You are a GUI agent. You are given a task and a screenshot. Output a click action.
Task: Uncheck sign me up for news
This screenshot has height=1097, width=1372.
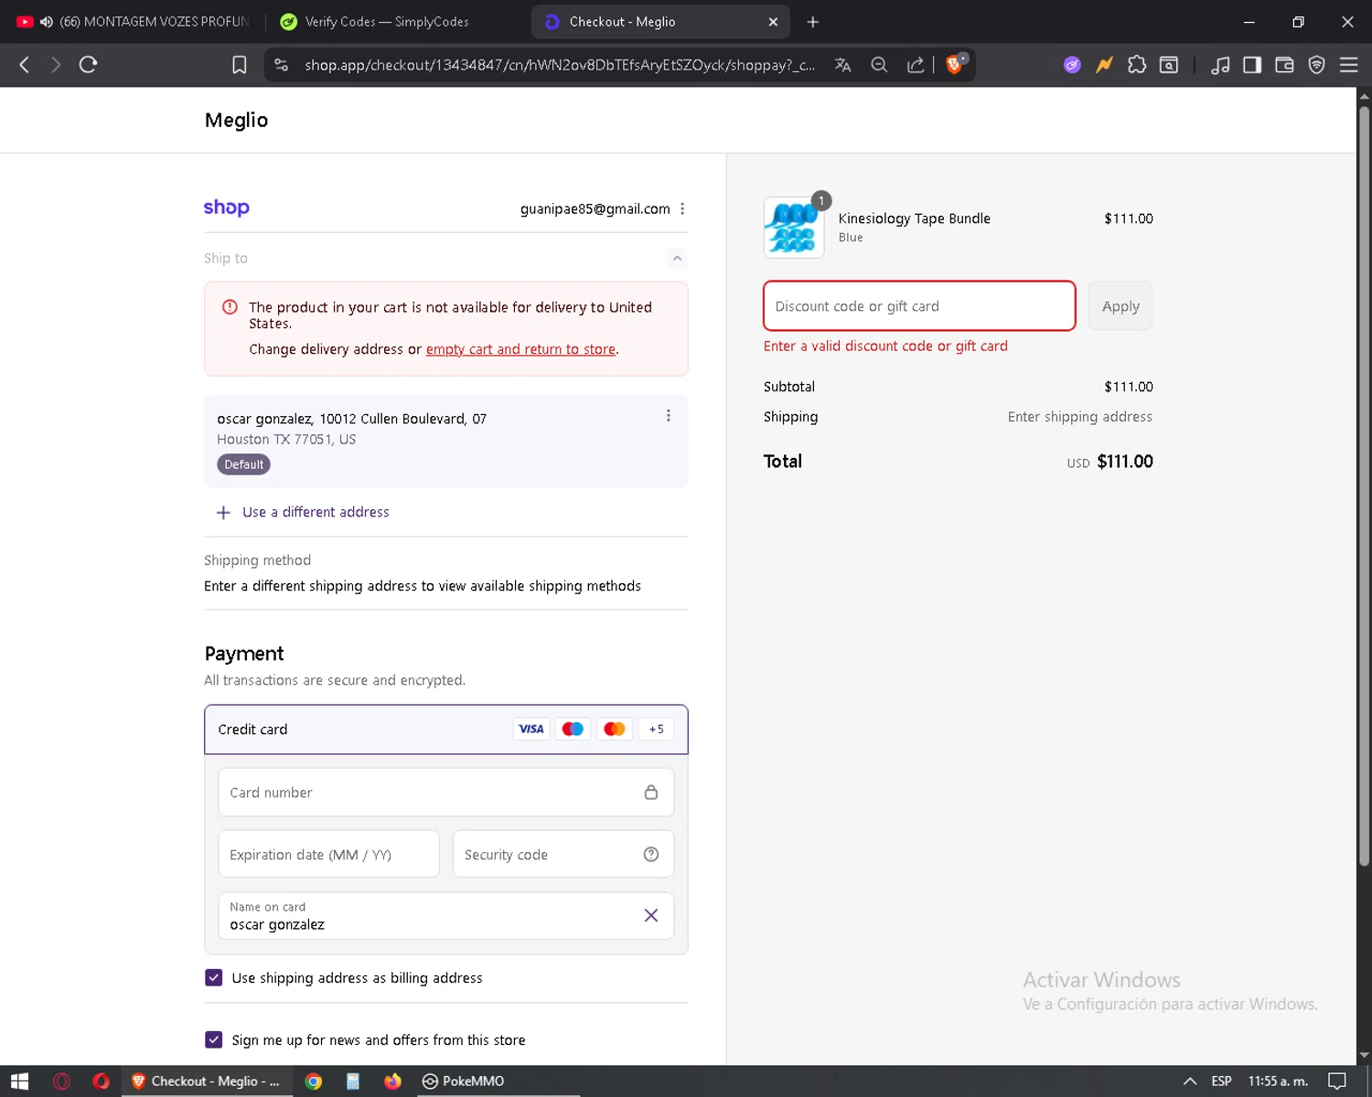point(214,1040)
